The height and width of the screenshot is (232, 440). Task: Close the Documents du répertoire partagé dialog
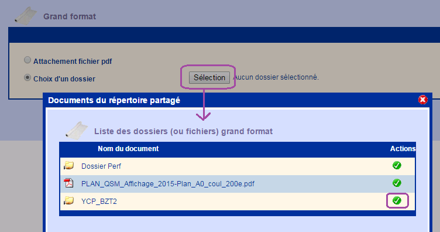coord(422,100)
